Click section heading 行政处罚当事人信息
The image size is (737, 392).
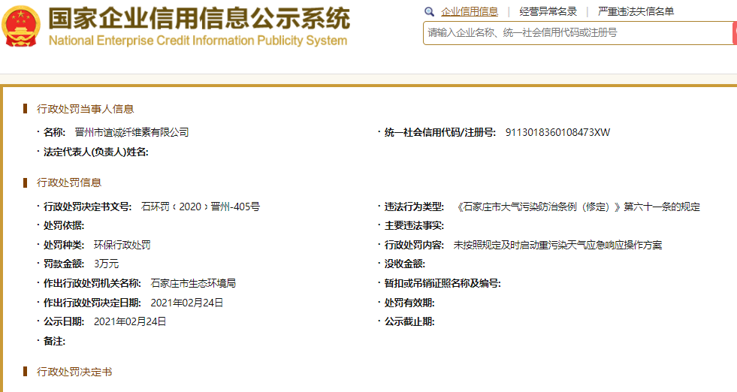coord(86,109)
